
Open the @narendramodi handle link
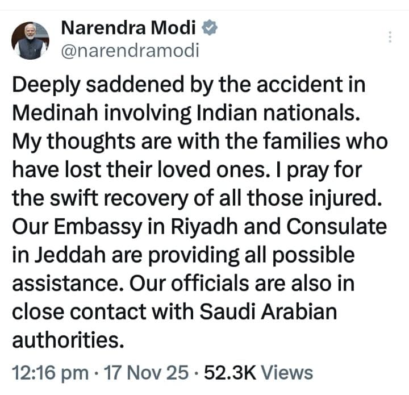pos(130,51)
